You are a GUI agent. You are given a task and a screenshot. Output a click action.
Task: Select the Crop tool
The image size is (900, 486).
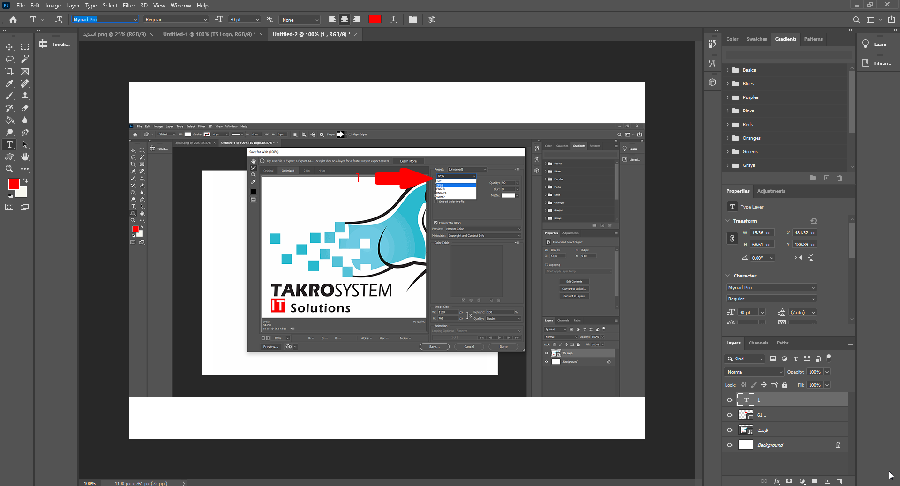pos(9,71)
